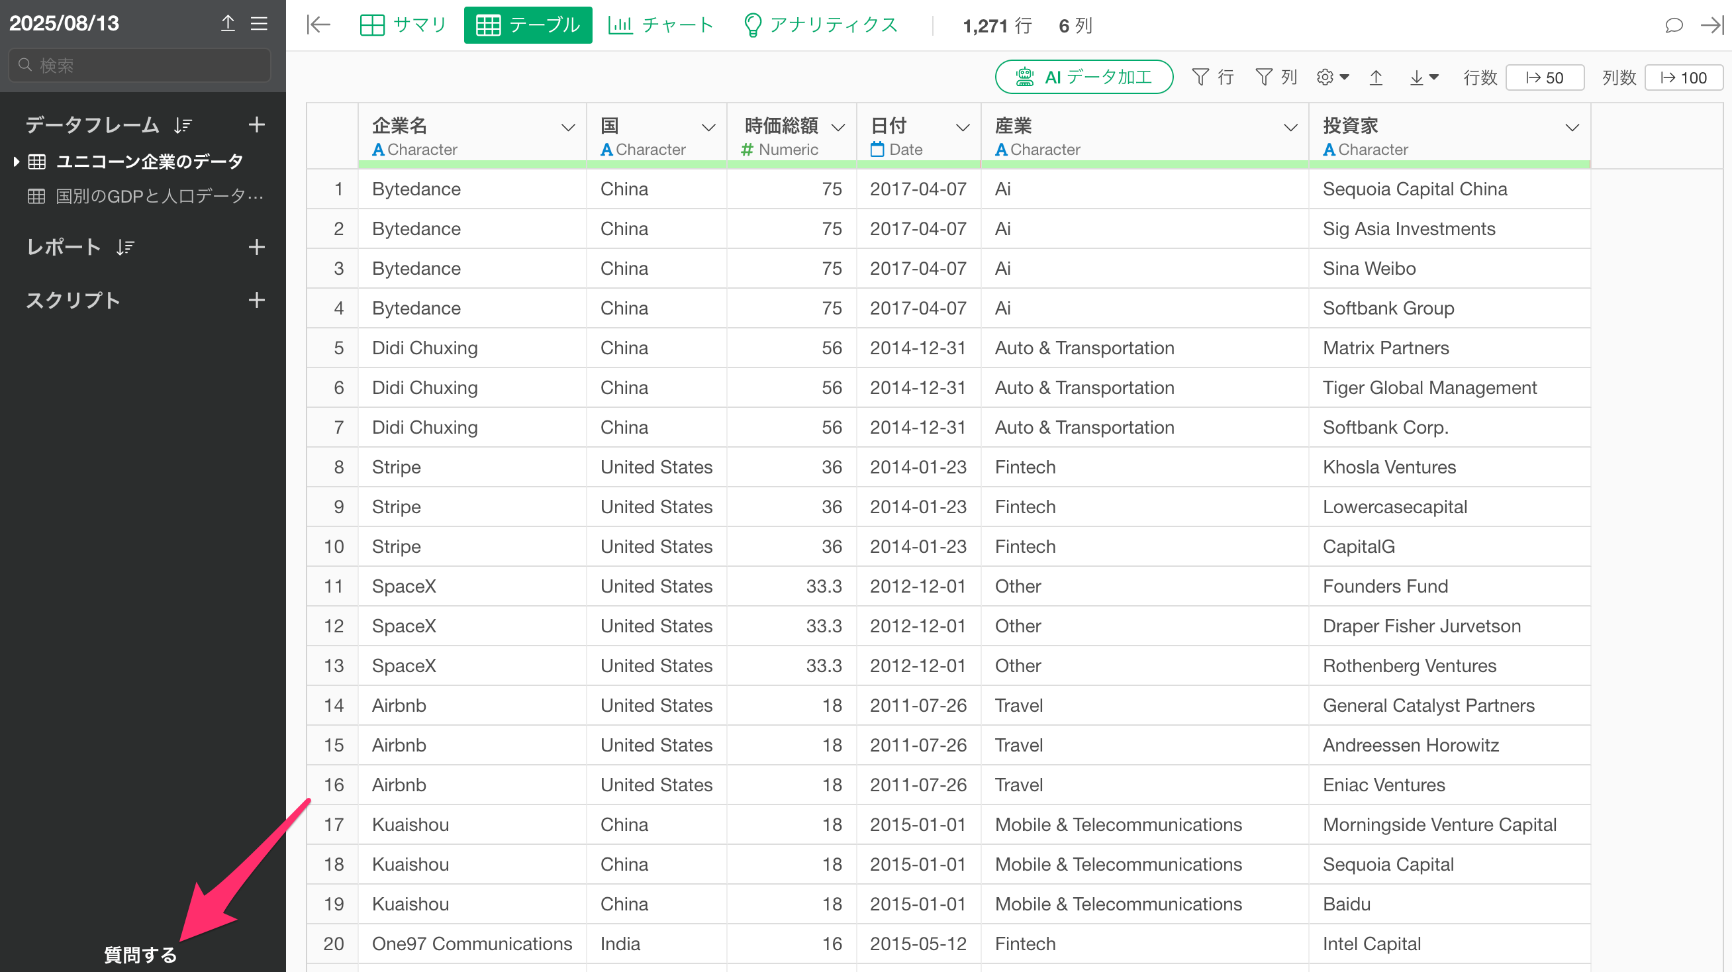The width and height of the screenshot is (1732, 972).
Task: Select the Softbank Group cell
Action: pos(1449,308)
